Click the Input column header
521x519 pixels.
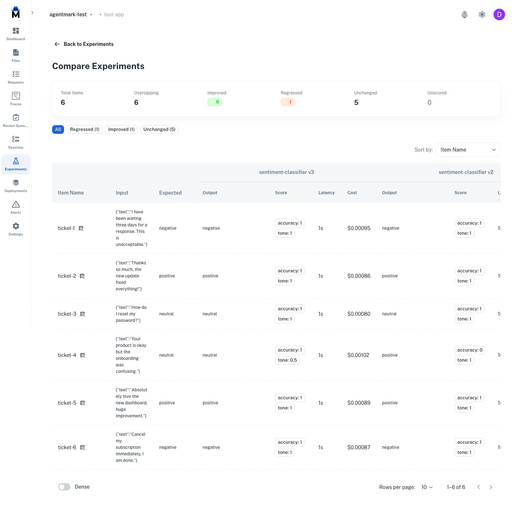pos(122,193)
